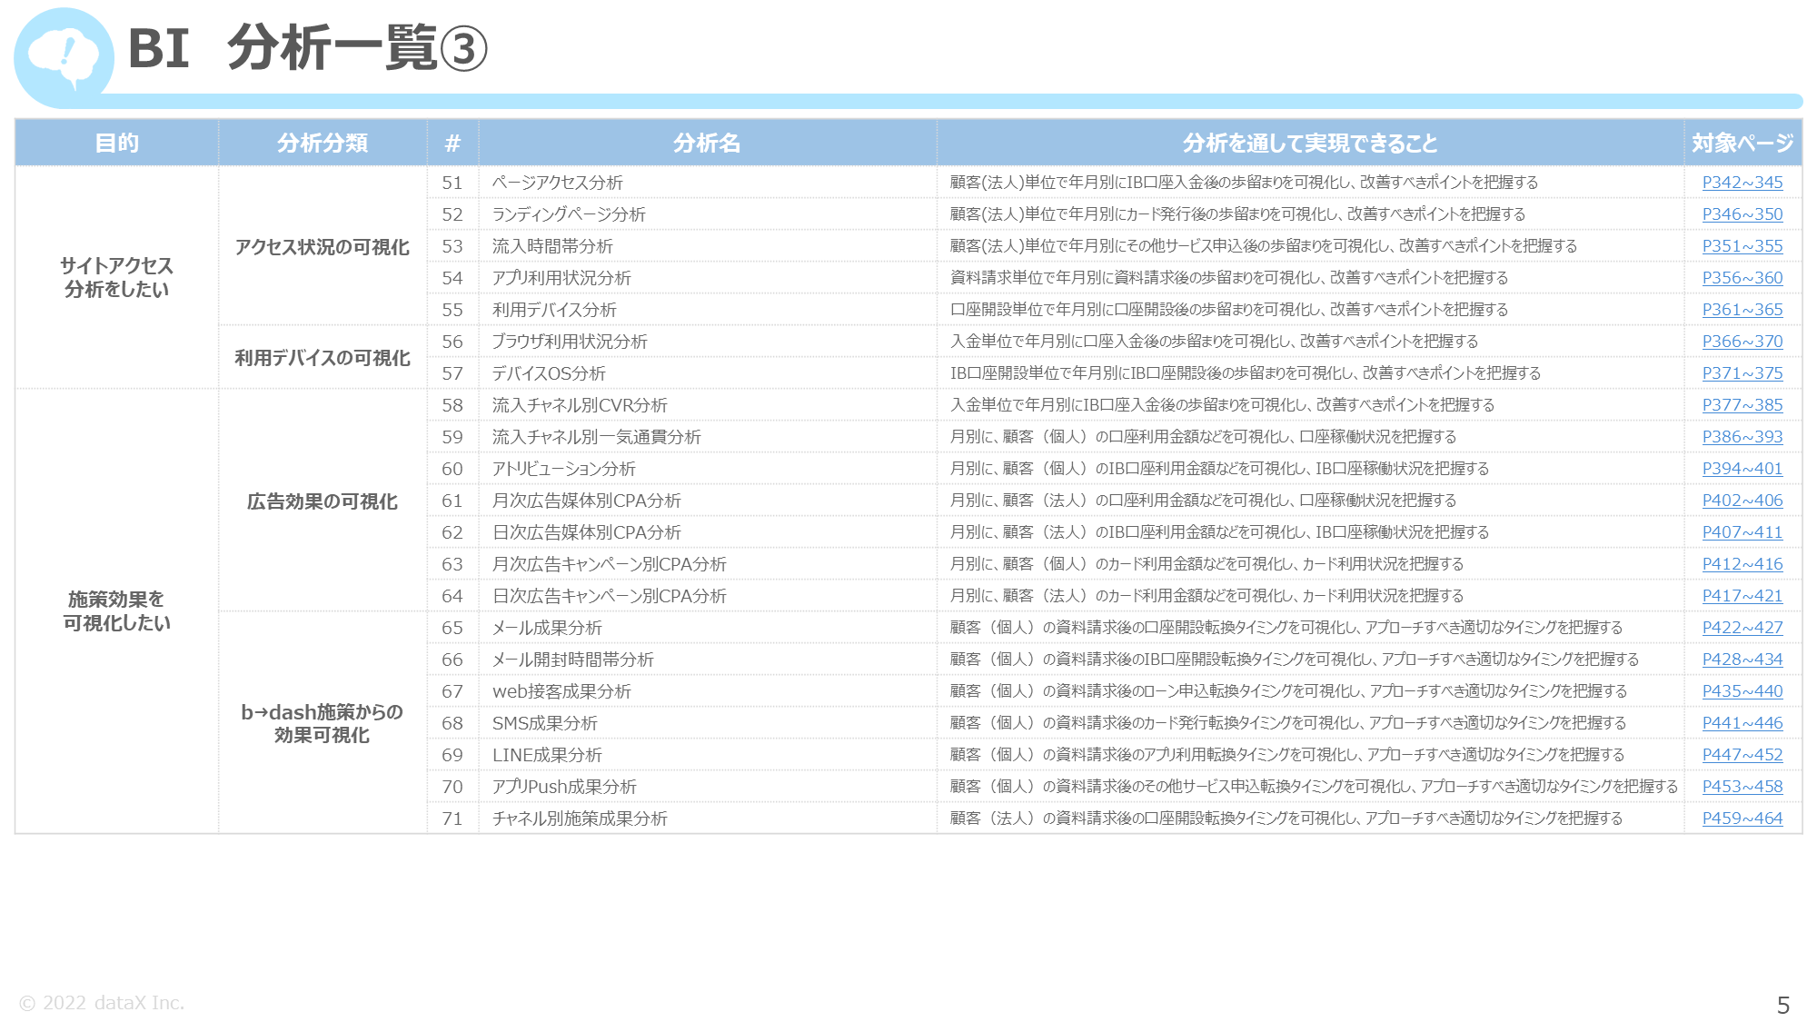Select メール成果分析 row name

click(x=547, y=628)
